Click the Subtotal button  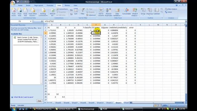[157, 12]
